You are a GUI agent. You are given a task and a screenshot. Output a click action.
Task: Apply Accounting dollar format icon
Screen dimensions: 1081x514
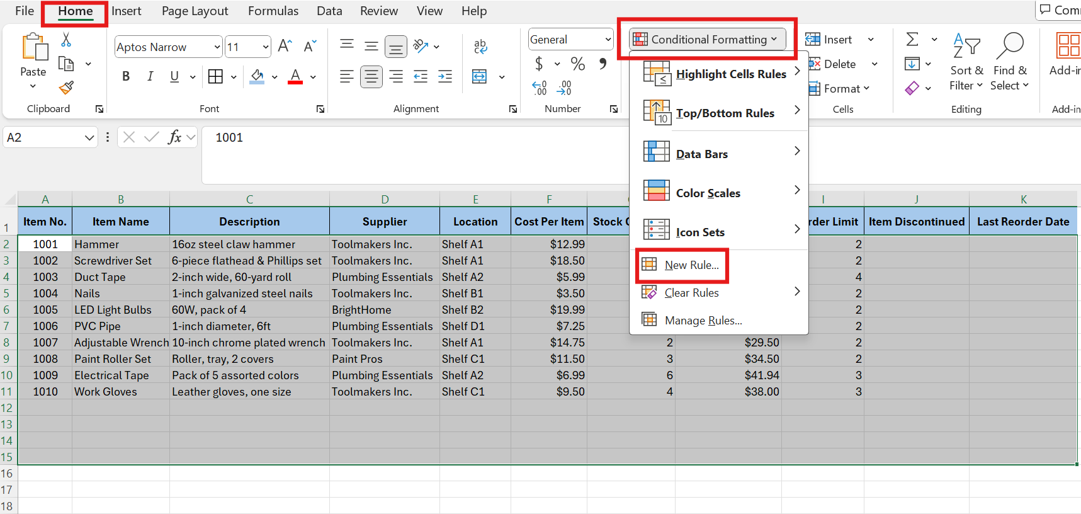tap(539, 64)
